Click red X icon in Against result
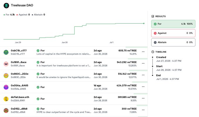 (x=155, y=33)
